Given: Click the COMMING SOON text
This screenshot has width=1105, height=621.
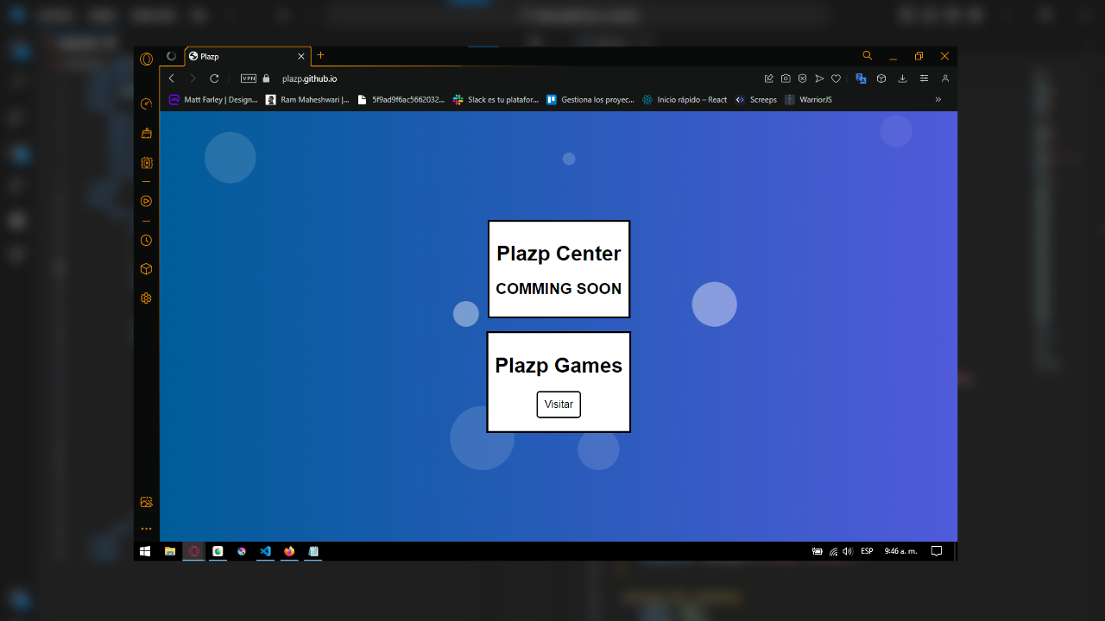Looking at the screenshot, I should [x=559, y=289].
